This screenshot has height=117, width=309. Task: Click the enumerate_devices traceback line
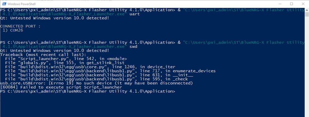point(110,71)
